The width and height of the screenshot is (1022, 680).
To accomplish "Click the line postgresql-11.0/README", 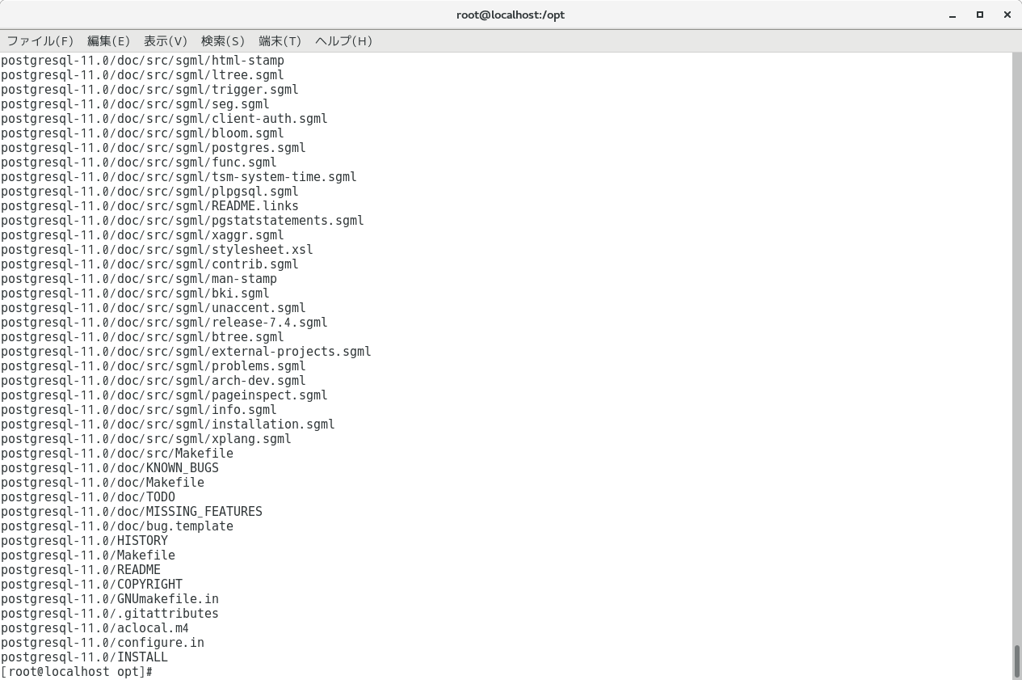I will [81, 570].
